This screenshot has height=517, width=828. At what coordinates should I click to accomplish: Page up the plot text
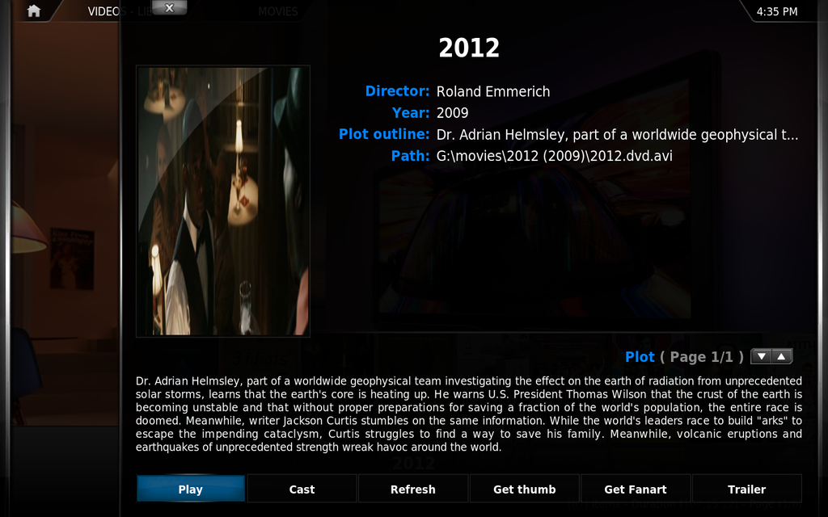tap(782, 356)
